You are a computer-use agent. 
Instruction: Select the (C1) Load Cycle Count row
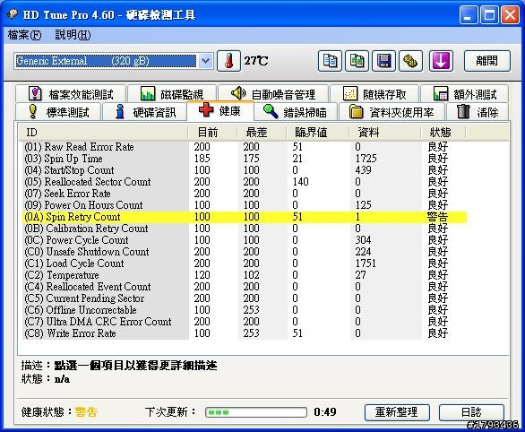[x=245, y=264]
